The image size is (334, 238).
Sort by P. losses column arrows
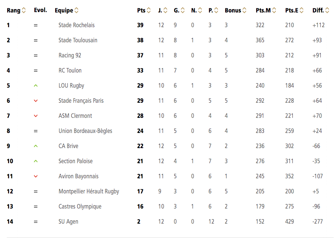[x=216, y=10]
